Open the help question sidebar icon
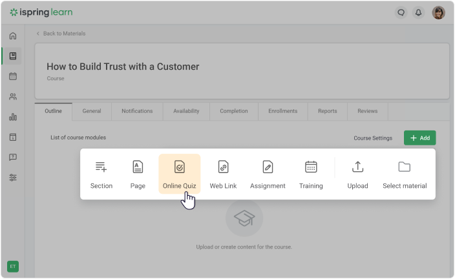The width and height of the screenshot is (455, 279). (13, 157)
